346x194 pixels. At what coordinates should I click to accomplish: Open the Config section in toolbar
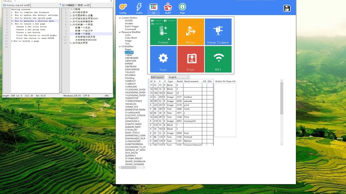coord(123,8)
